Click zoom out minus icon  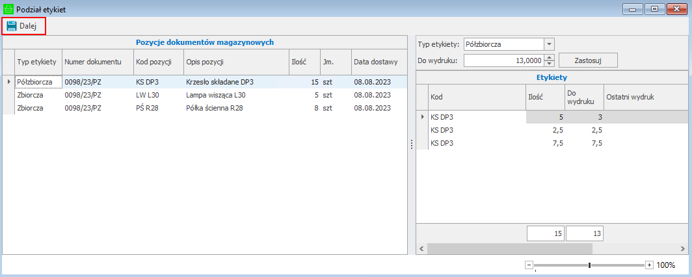529,265
